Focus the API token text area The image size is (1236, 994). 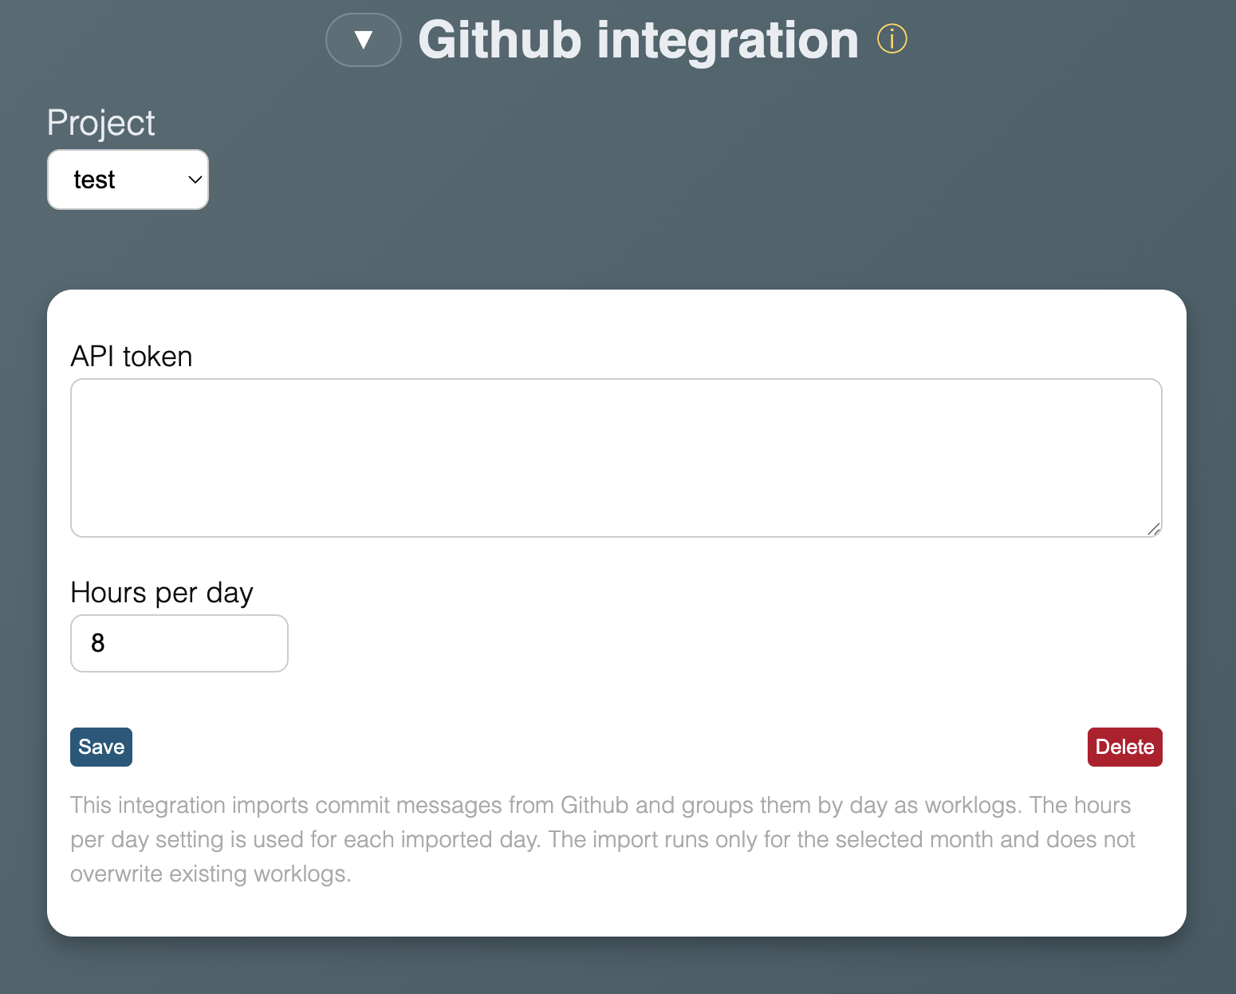click(616, 458)
